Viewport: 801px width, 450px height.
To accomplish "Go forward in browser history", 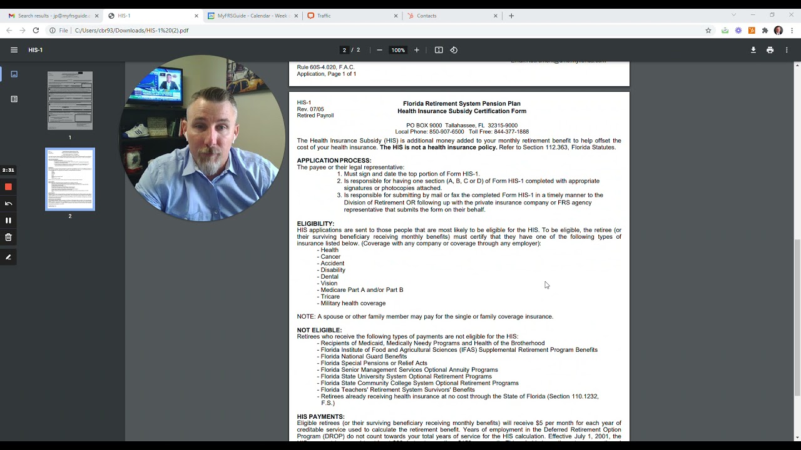I will (22, 30).
